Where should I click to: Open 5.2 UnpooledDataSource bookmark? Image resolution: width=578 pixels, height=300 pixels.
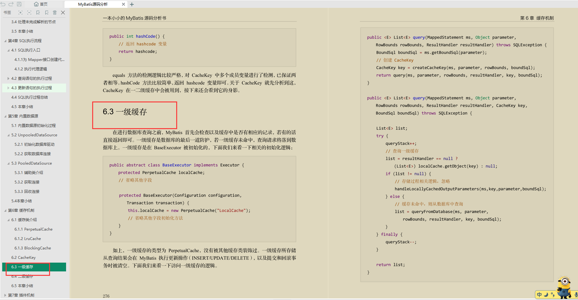click(34, 135)
